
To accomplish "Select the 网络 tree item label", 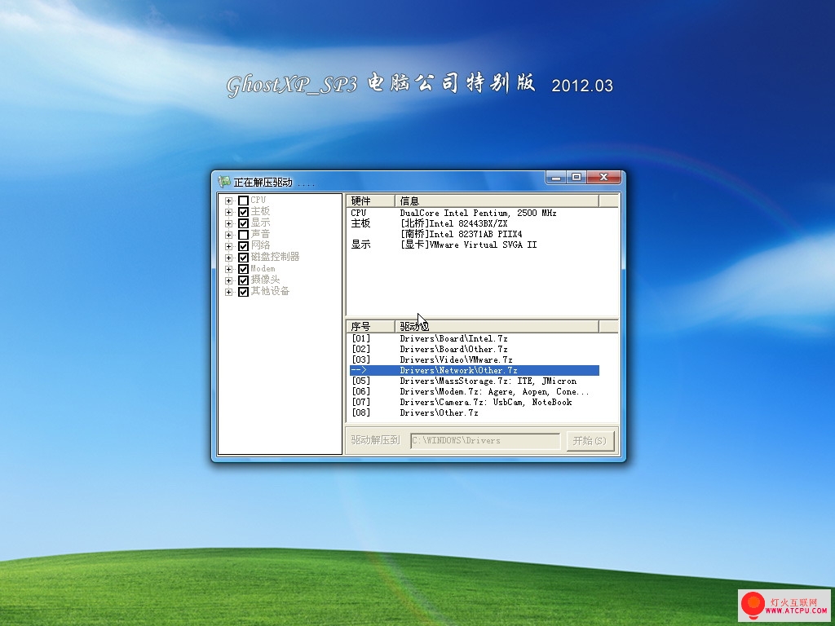I will [260, 245].
